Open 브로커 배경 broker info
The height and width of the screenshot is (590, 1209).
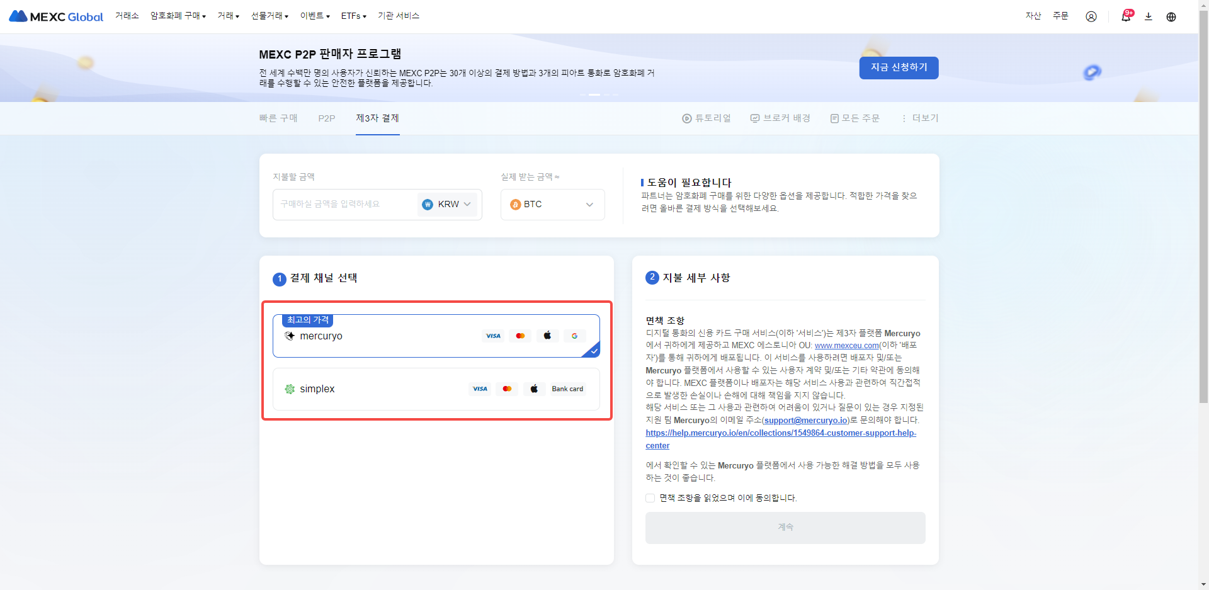780,118
